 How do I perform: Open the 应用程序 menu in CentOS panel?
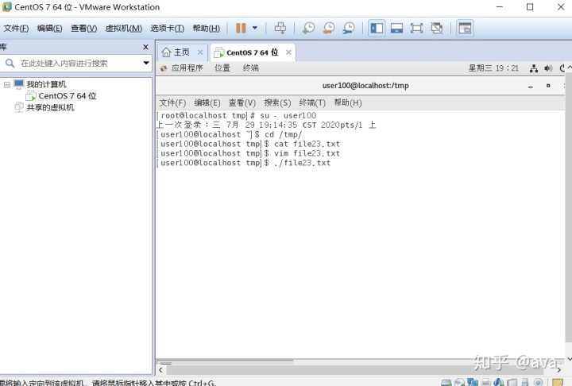[187, 68]
